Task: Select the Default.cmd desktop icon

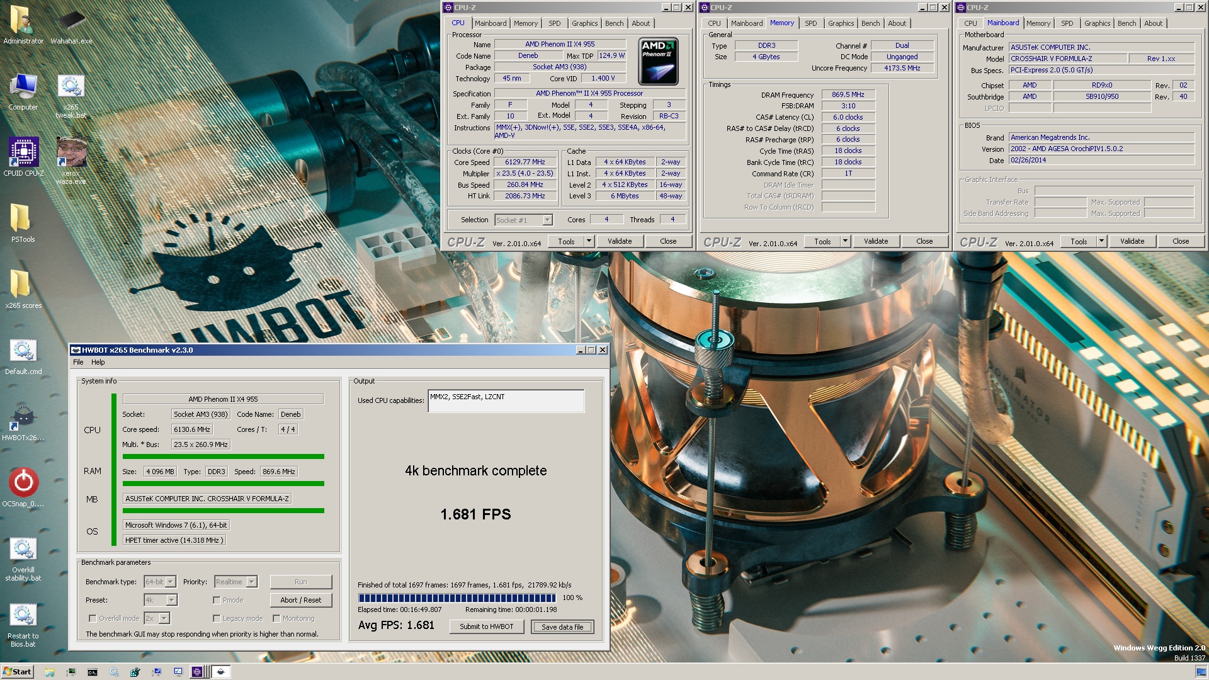Action: 23,356
